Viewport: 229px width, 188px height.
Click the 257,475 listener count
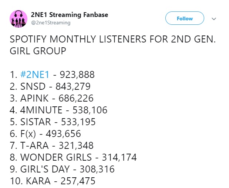(x=78, y=181)
